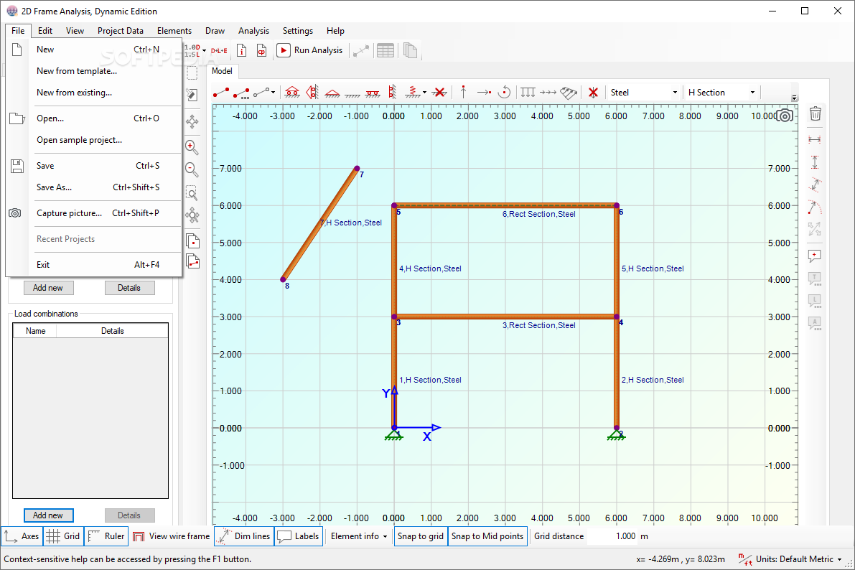Screen dimensions: 855x570
Task: Select the axial distributed load tool
Action: pyautogui.click(x=548, y=92)
